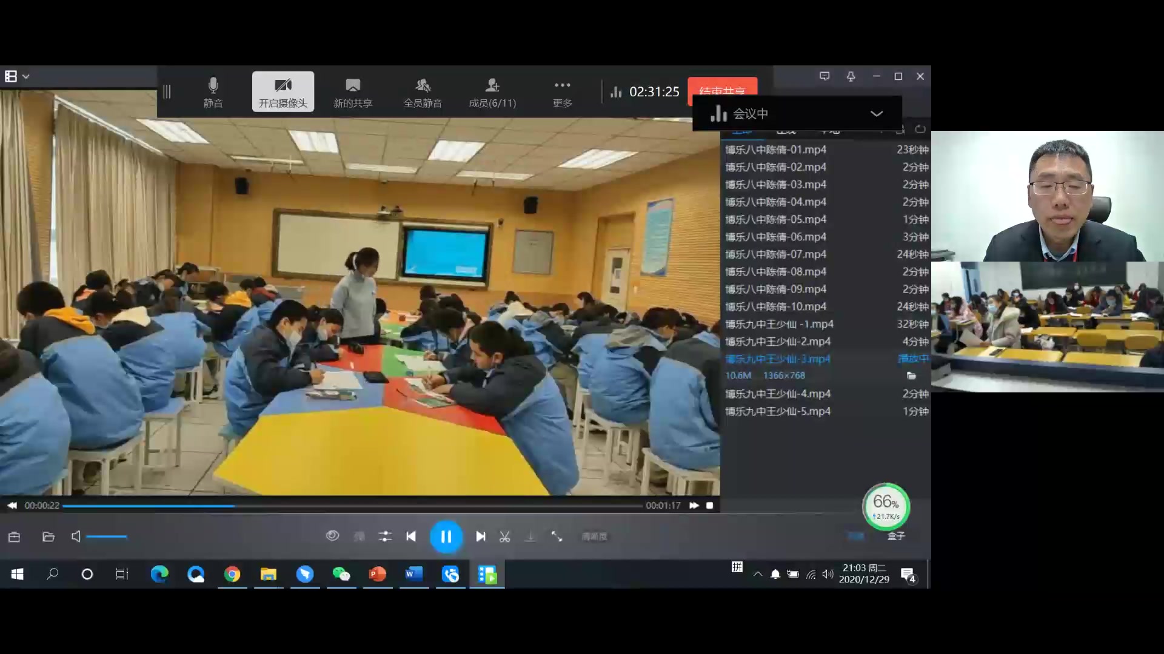
Task: Open folder location icon next to 10.6M info
Action: 912,375
